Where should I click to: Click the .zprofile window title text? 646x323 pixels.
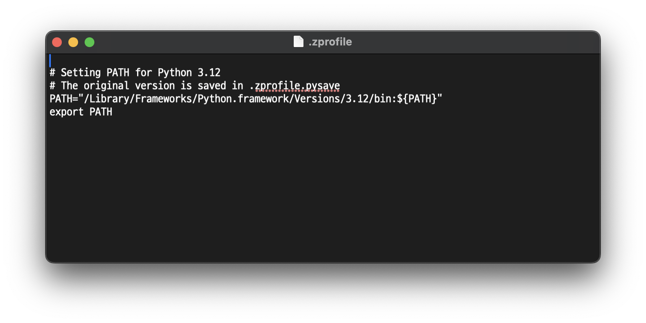[x=330, y=42]
